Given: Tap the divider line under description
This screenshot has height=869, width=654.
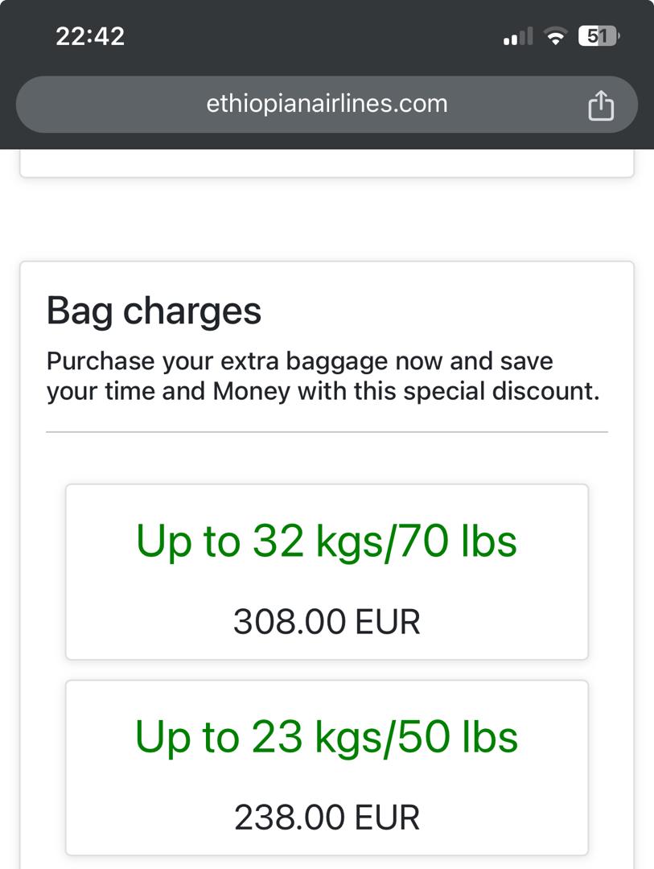Looking at the screenshot, I should [327, 432].
